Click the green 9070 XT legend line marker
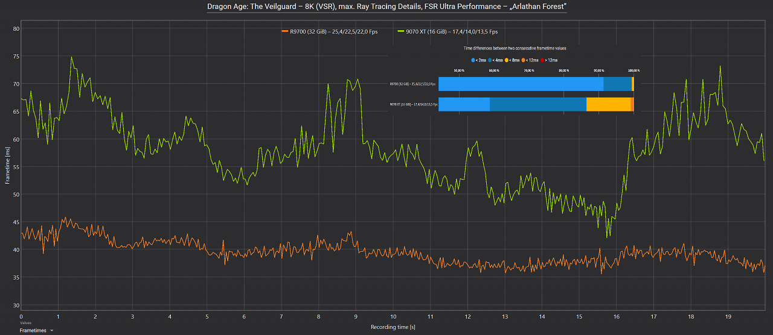This screenshot has height=335, width=773. click(x=401, y=31)
